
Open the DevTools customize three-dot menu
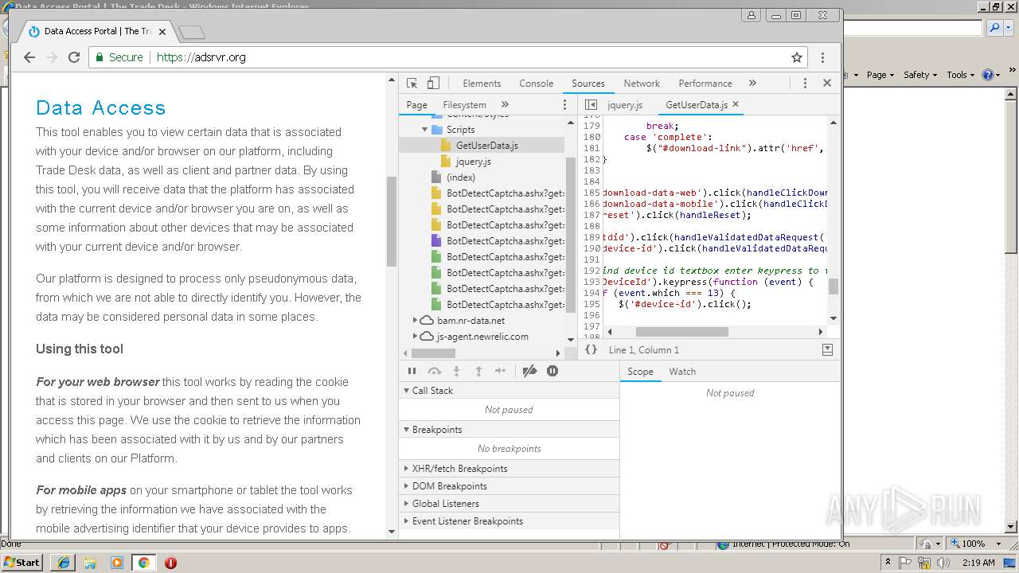pos(805,83)
